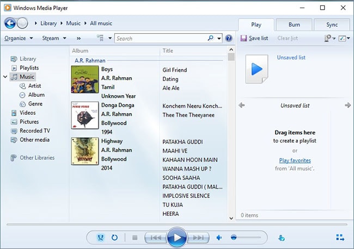This screenshot has height=249, width=354.
Task: Open the Organize menu
Action: pos(19,38)
